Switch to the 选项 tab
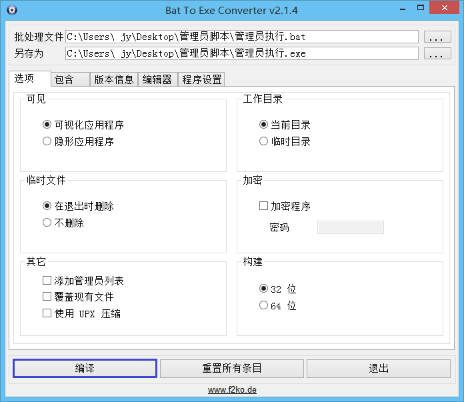Image resolution: width=464 pixels, height=402 pixels. coord(30,79)
